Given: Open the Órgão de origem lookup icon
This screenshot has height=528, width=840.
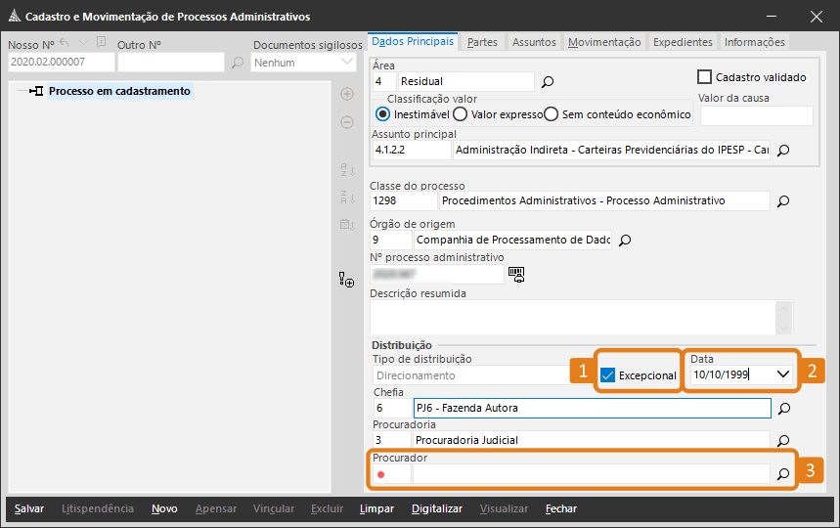Looking at the screenshot, I should tap(626, 240).
